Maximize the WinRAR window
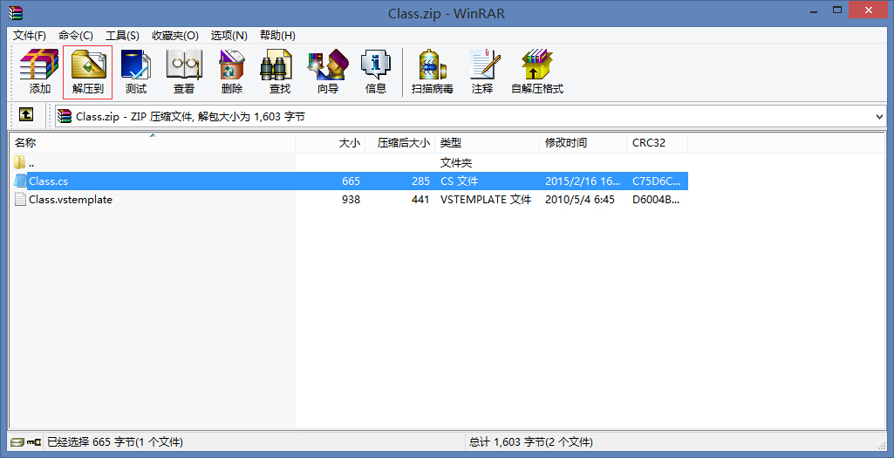The width and height of the screenshot is (894, 458). click(837, 10)
